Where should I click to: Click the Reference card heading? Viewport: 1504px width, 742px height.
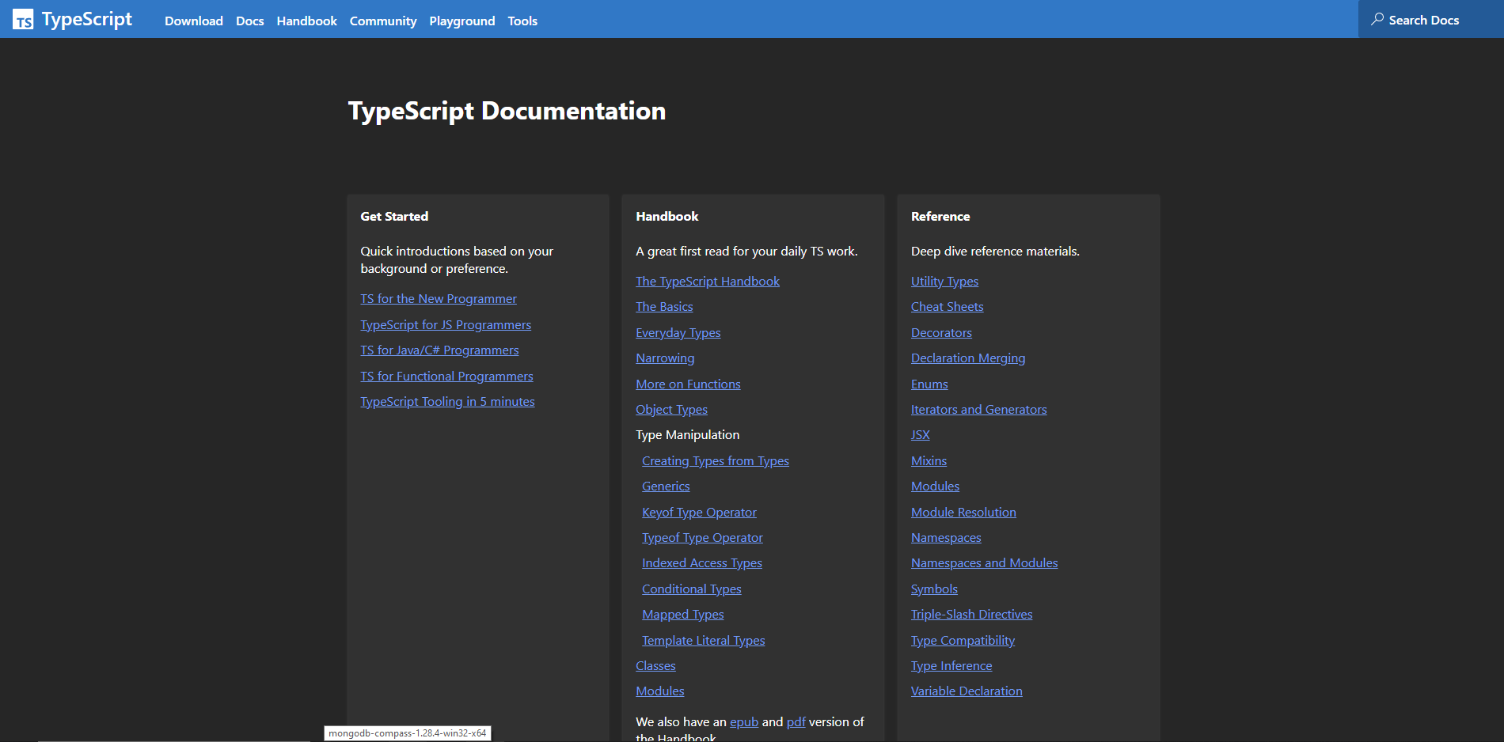(x=940, y=217)
